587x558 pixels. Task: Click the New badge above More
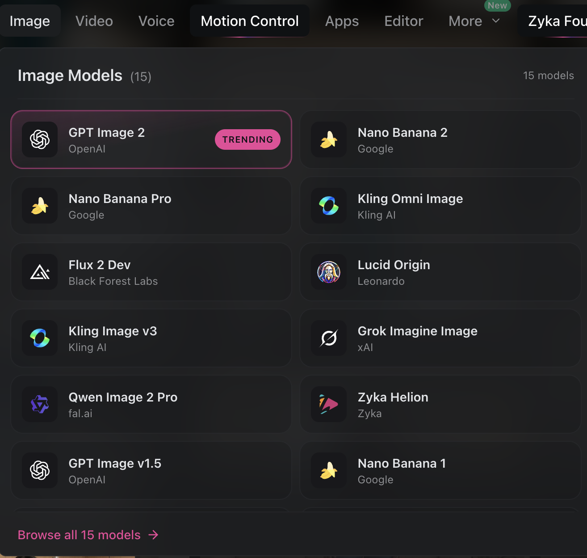click(x=497, y=5)
